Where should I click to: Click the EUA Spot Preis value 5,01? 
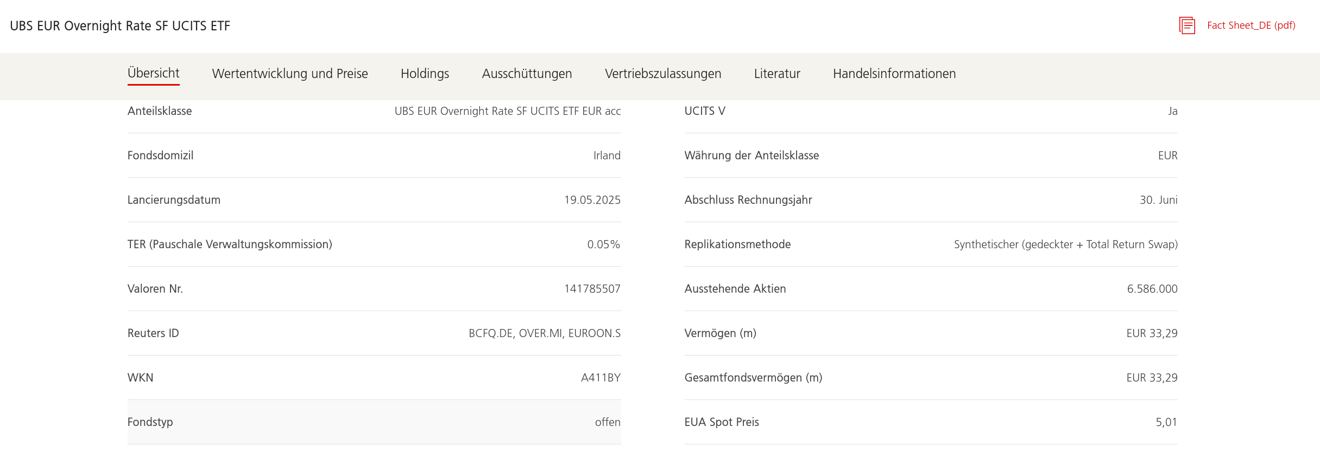point(1166,422)
